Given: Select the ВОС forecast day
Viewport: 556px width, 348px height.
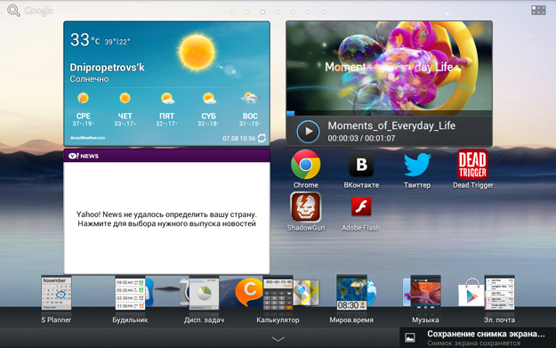Looking at the screenshot, I should click(x=250, y=109).
